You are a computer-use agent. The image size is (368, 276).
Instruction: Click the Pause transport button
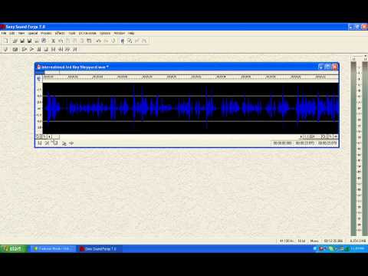39,49
